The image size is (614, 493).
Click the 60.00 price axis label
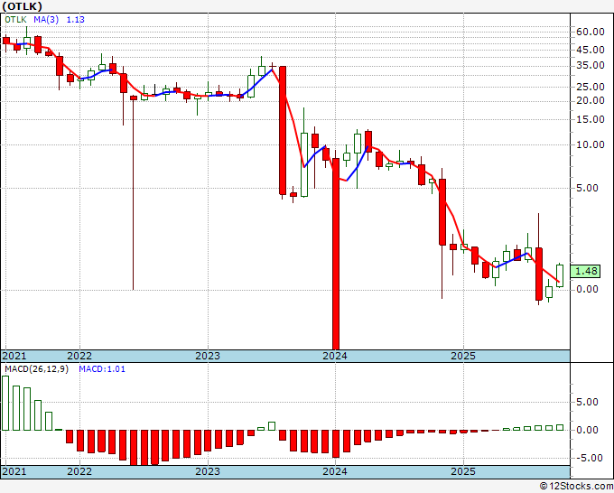coord(591,33)
